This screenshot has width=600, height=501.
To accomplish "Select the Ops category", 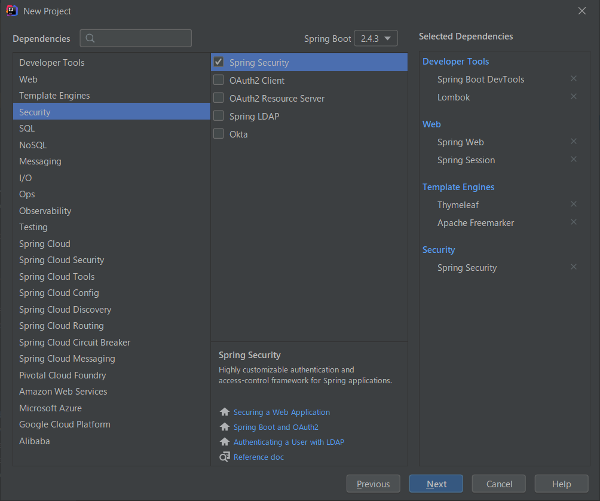I will (112, 194).
